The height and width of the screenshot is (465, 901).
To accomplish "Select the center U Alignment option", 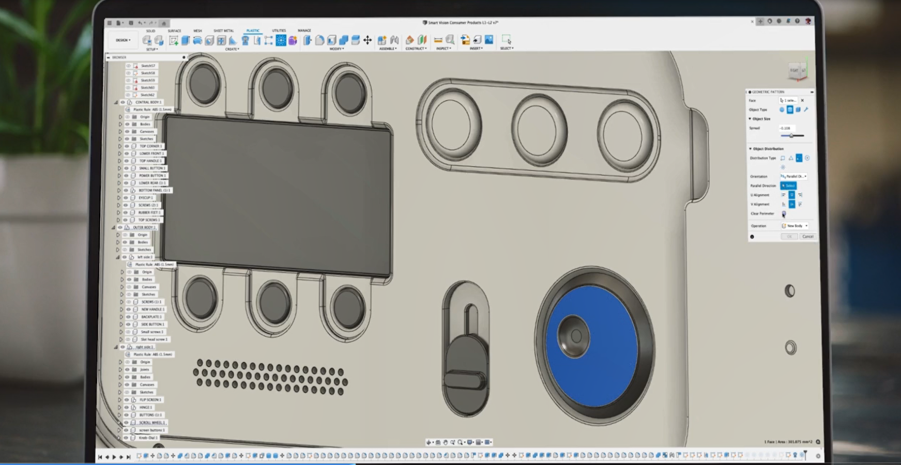I will coord(792,195).
